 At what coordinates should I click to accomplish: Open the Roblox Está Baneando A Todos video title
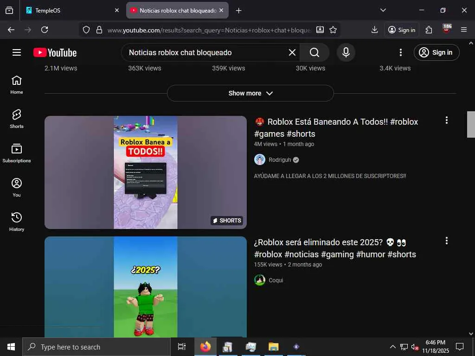(336, 127)
